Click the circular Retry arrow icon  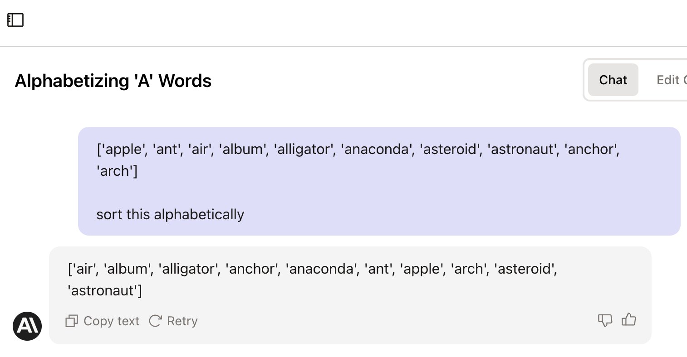[155, 321]
